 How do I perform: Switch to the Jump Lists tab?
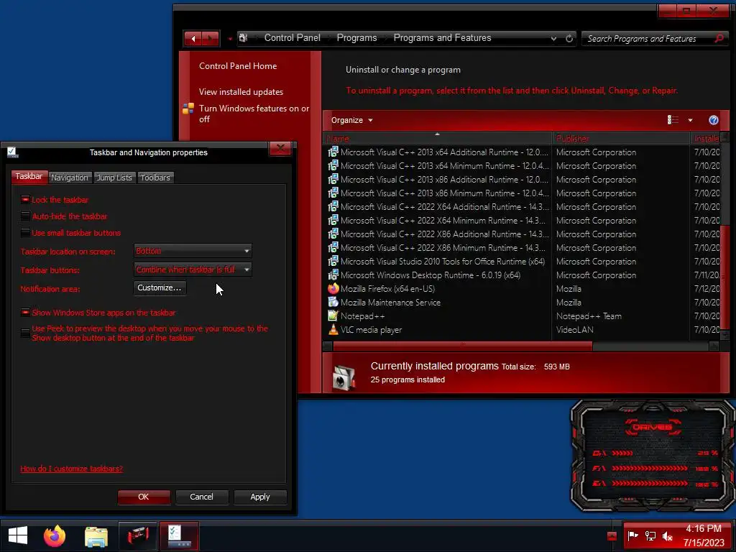(x=114, y=178)
